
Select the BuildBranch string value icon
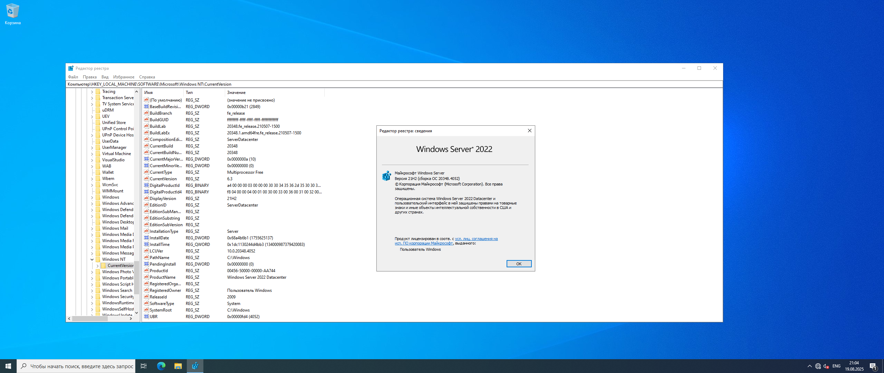coord(146,113)
